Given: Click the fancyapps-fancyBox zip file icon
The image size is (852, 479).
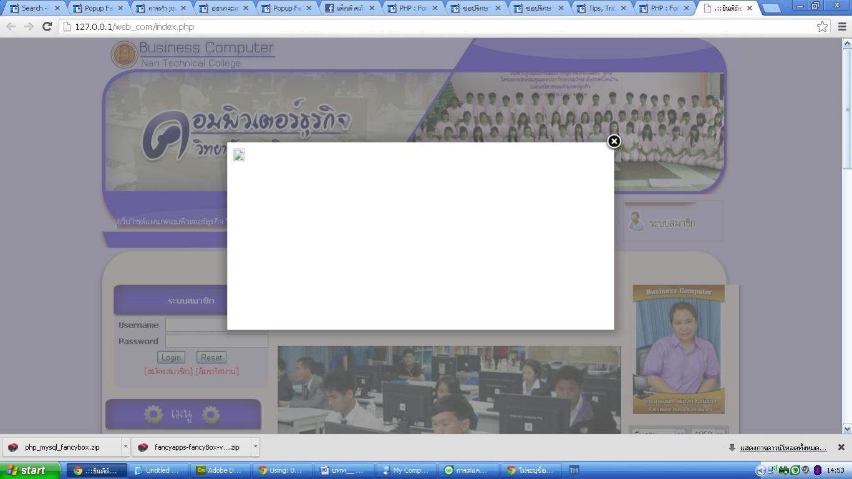Looking at the screenshot, I should [143, 447].
